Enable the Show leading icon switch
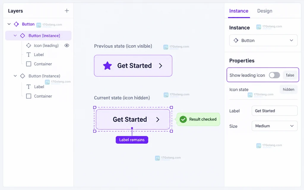 tap(274, 75)
